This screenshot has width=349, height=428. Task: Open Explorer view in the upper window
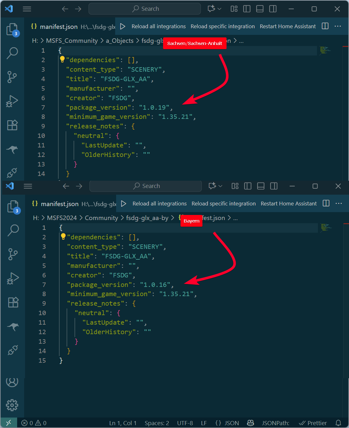[x=12, y=29]
